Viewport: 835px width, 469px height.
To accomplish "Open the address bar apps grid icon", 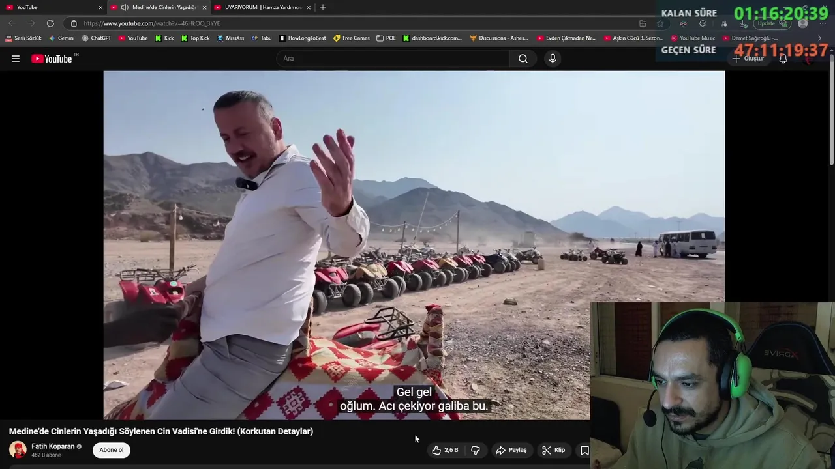I will point(643,23).
